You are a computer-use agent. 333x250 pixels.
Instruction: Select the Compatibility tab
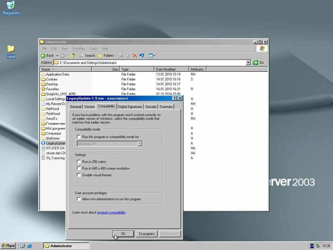106,106
